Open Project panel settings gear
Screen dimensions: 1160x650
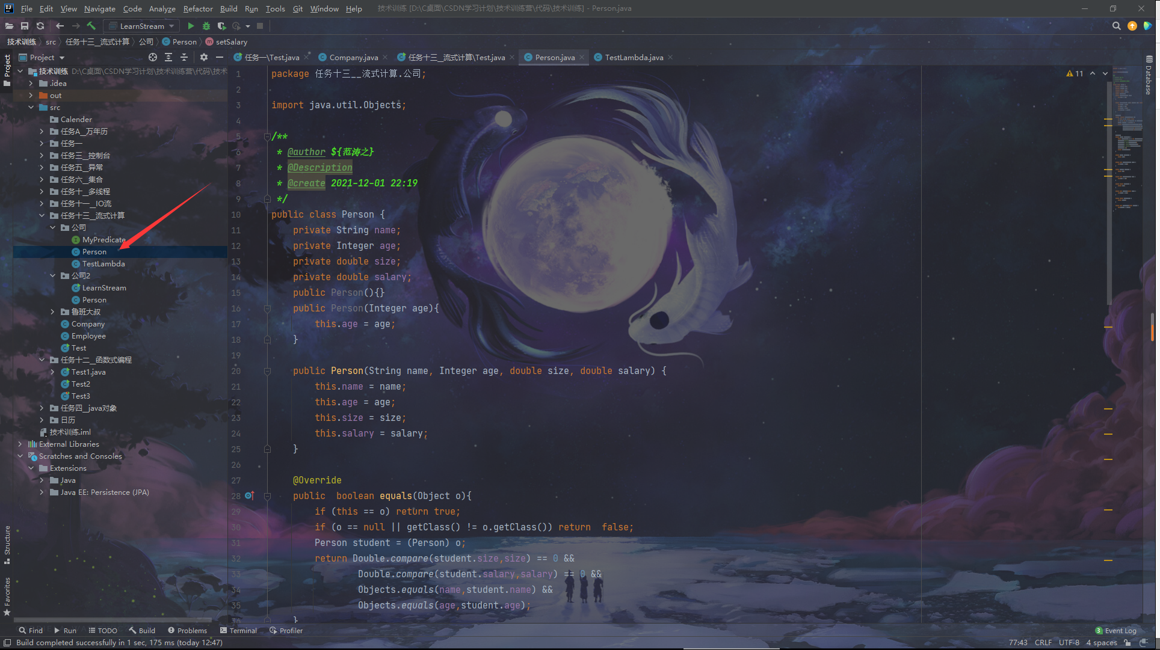pyautogui.click(x=204, y=57)
